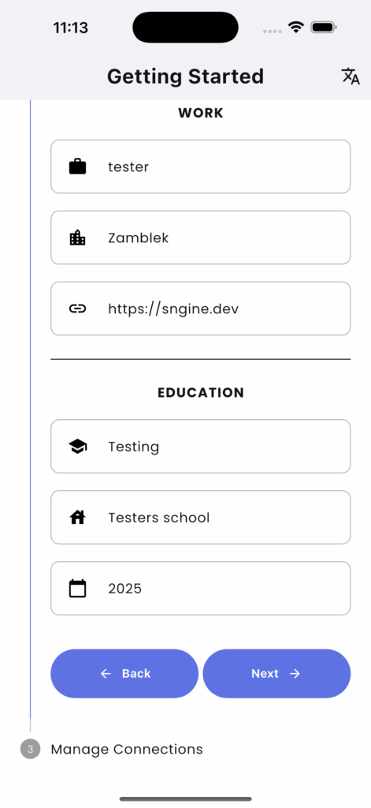Click the link chain icon
This screenshot has height=808, width=371.
click(78, 309)
